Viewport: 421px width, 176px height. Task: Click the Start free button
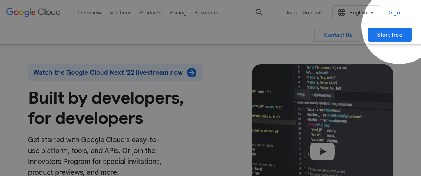click(x=389, y=35)
